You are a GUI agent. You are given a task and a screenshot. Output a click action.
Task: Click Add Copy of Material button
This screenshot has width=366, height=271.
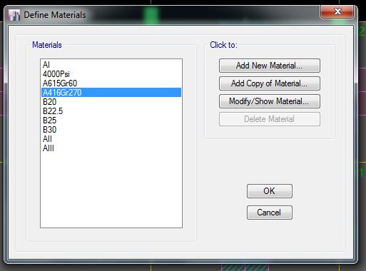coord(270,83)
